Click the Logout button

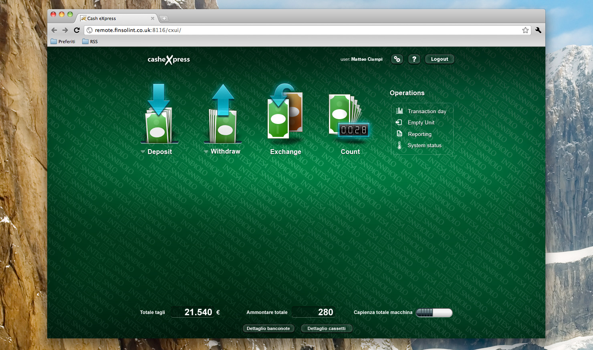coord(440,59)
